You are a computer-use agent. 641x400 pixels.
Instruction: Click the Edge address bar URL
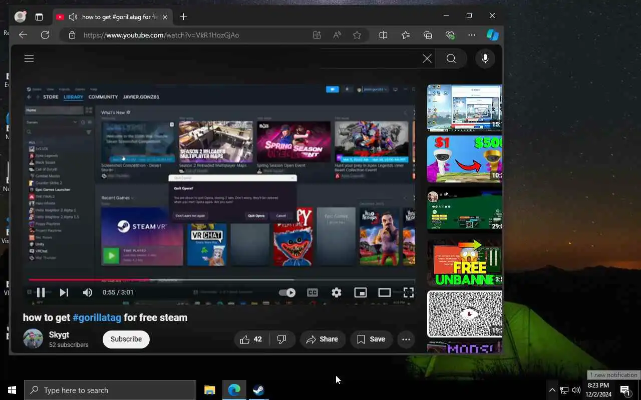coord(161,35)
